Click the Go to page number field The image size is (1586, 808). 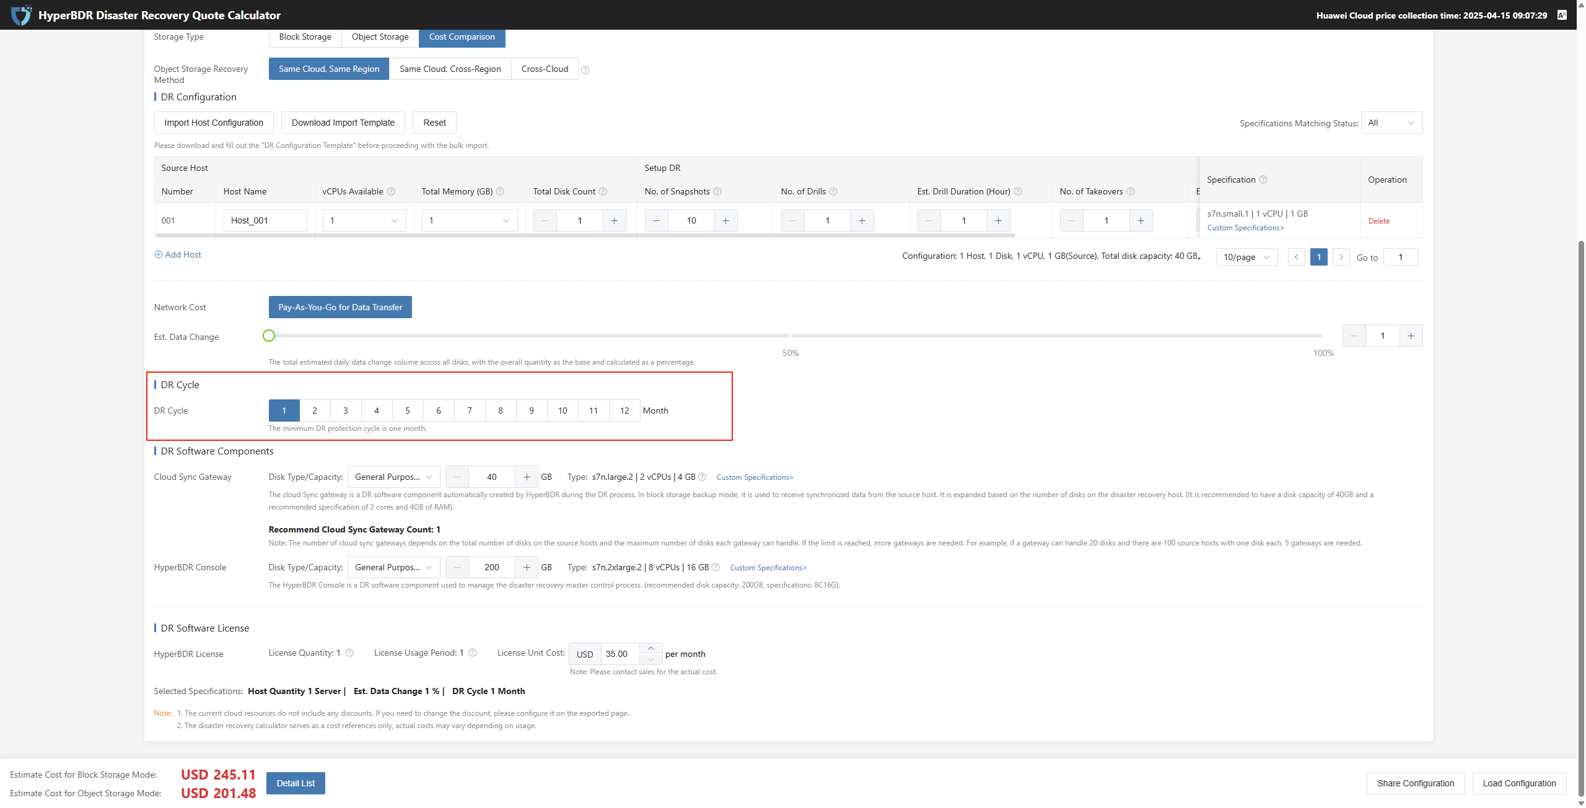point(1400,258)
